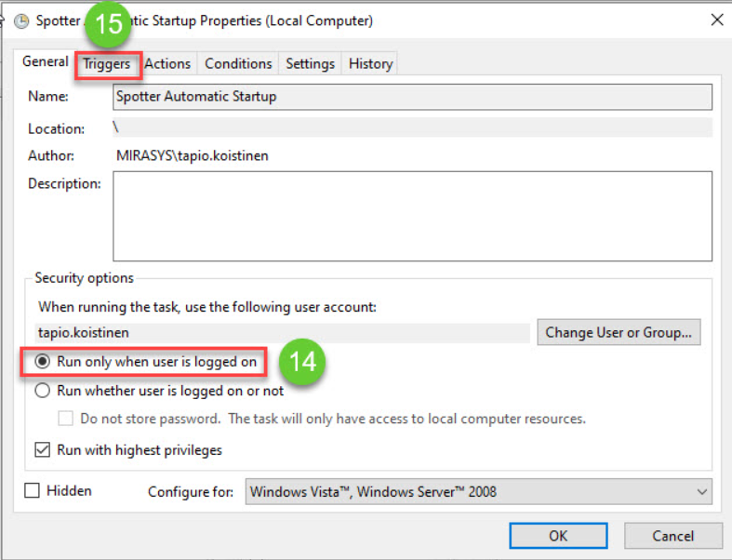Viewport: 732px width, 560px height.
Task: Go to the Actions tab
Action: coord(167,64)
